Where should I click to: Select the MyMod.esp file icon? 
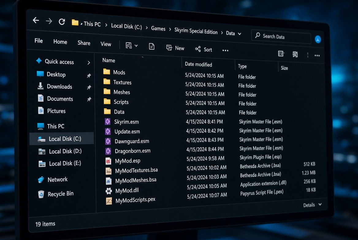(x=108, y=161)
